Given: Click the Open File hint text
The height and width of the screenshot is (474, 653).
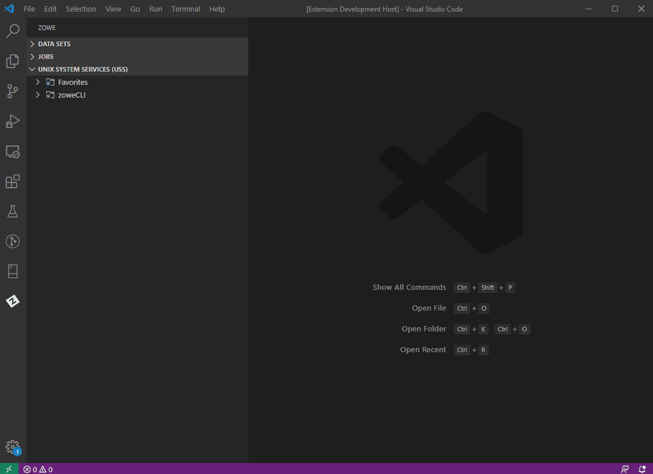Looking at the screenshot, I should coord(429,308).
